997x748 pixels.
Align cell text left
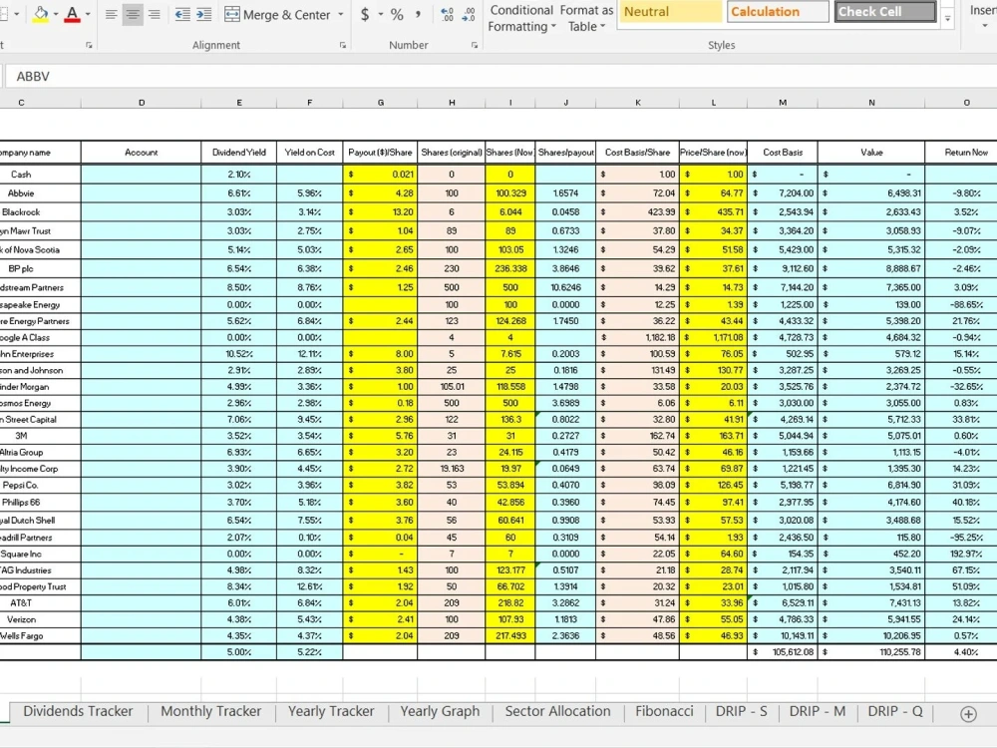click(111, 14)
